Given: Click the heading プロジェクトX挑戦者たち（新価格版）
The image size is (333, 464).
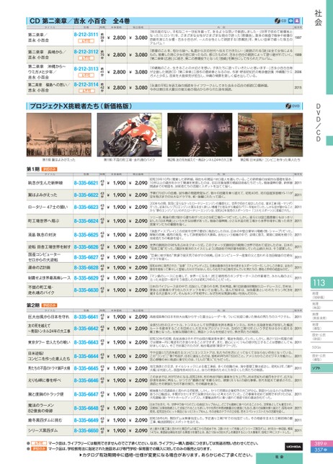Looking at the screenshot, I should 81,106.
